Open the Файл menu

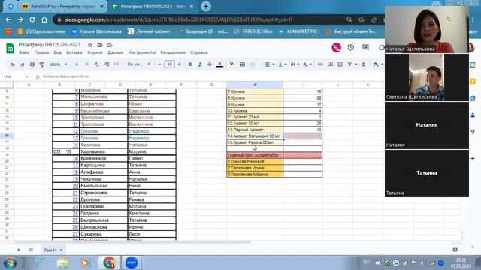click(24, 52)
